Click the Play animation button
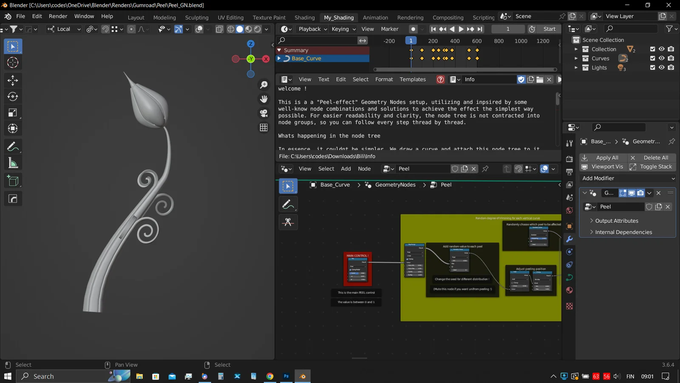Screen dimensions: 680x383 coord(461,29)
